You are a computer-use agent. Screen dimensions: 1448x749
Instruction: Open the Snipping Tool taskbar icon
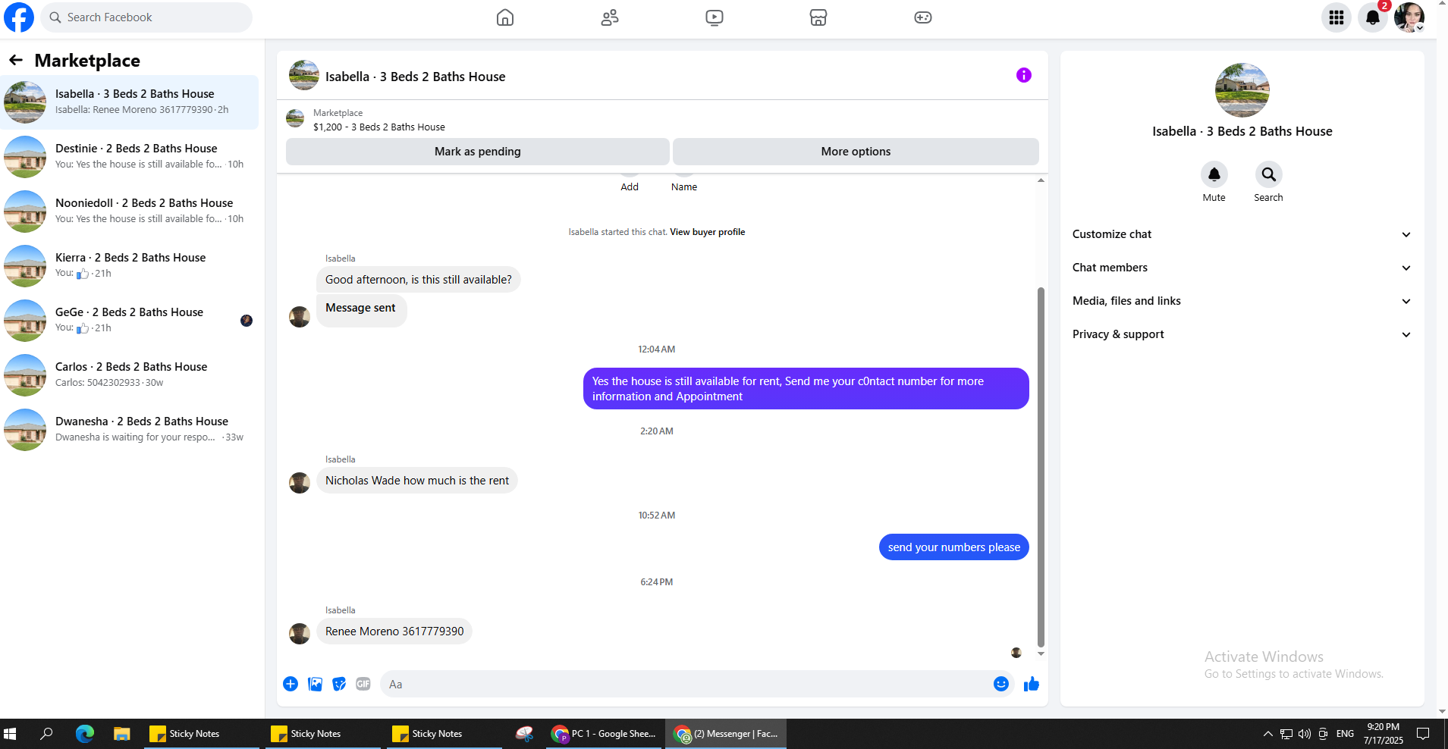point(524,734)
